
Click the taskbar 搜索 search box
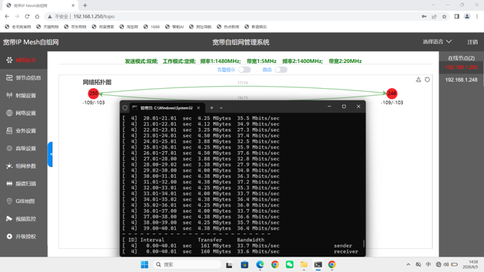pos(187,264)
